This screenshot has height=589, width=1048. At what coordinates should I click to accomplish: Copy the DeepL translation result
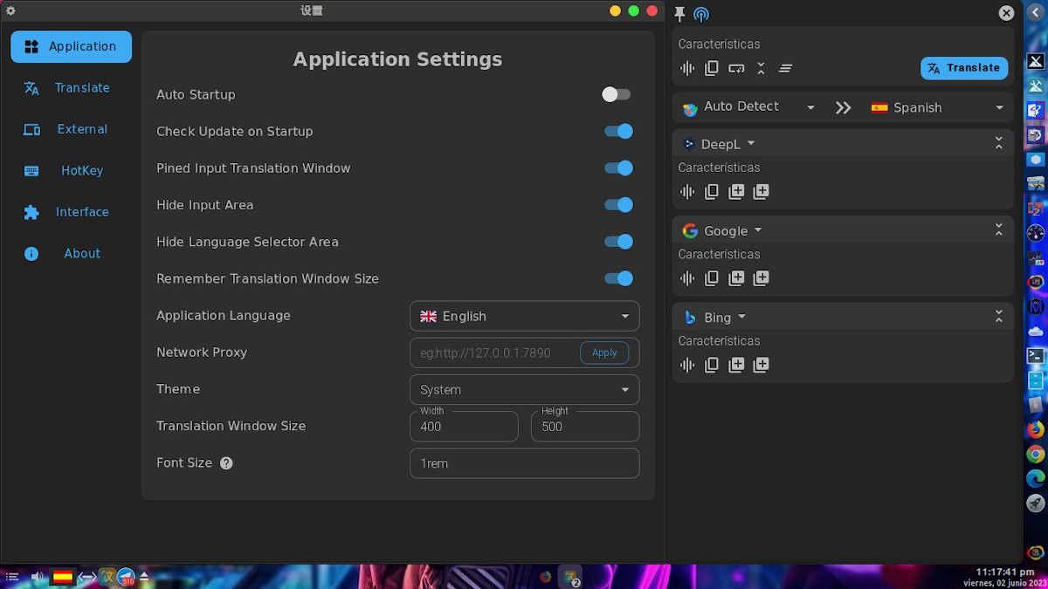click(712, 192)
